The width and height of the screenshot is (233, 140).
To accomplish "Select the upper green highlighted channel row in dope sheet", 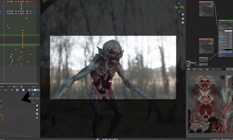I will [x=20, y=35].
